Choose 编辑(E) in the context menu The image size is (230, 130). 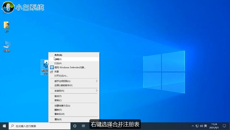(x=58, y=59)
